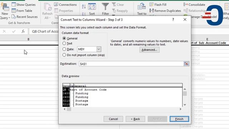Click the wizard Help question mark

(x=173, y=19)
